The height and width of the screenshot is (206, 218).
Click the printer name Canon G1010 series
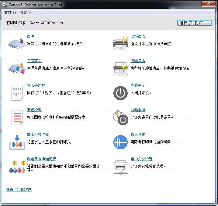[46, 23]
